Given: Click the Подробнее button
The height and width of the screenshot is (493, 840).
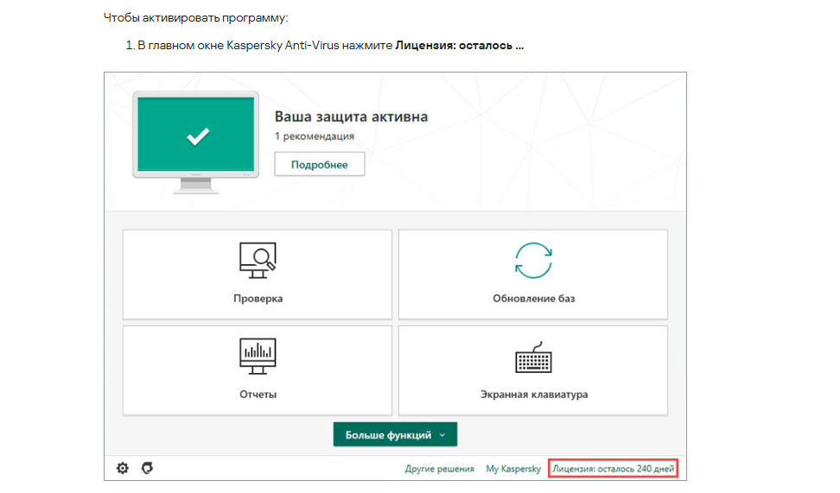Looking at the screenshot, I should 320,164.
